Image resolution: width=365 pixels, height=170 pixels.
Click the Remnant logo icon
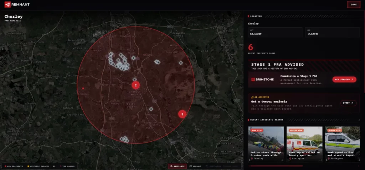[7, 4]
